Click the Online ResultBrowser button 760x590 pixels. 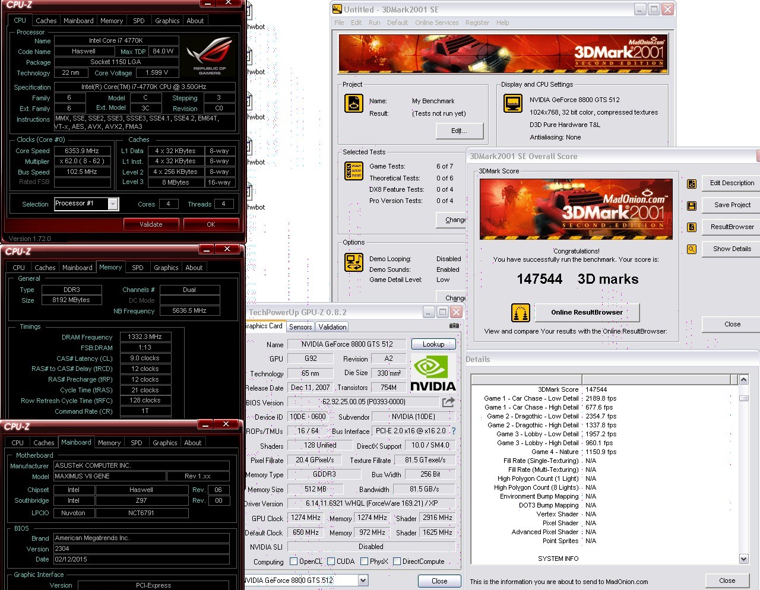tap(587, 312)
